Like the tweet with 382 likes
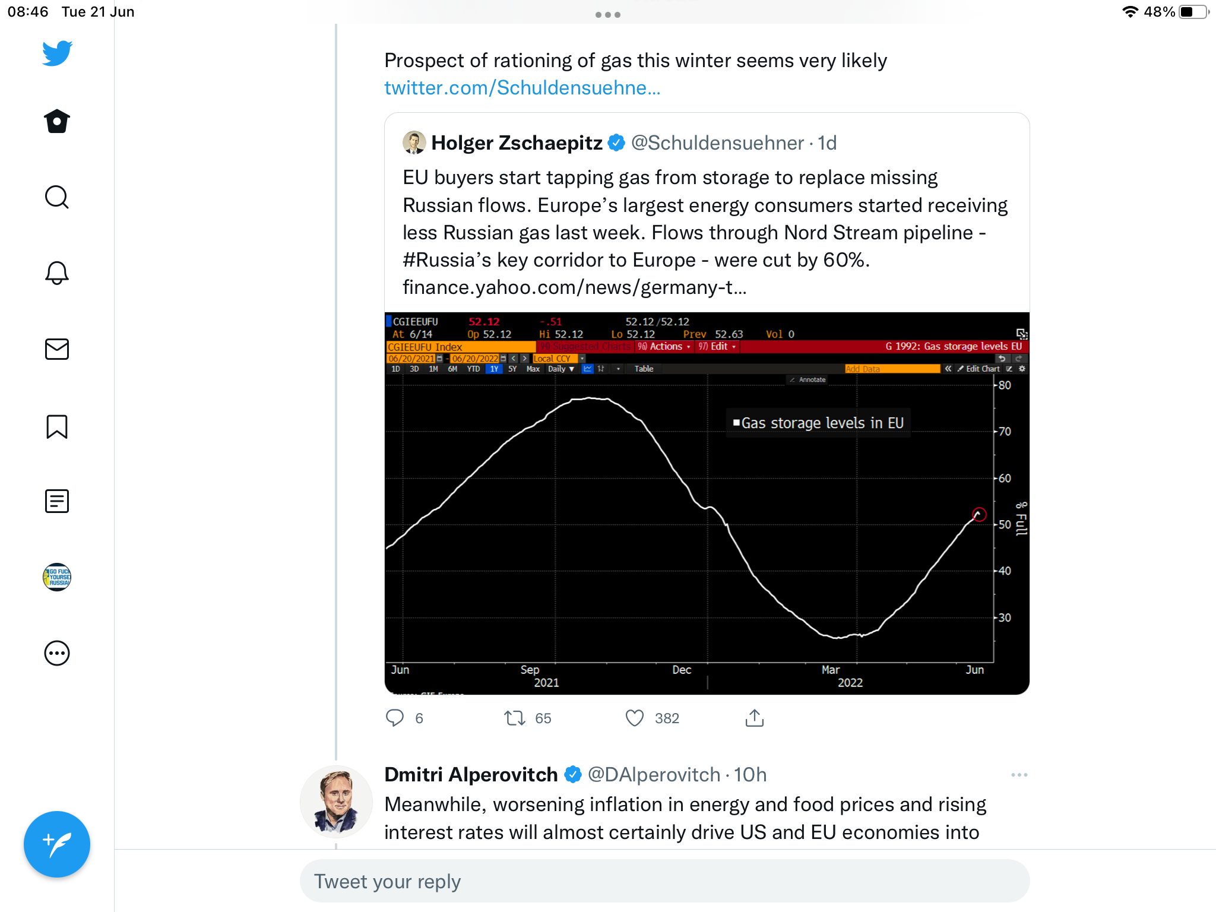 click(x=635, y=718)
